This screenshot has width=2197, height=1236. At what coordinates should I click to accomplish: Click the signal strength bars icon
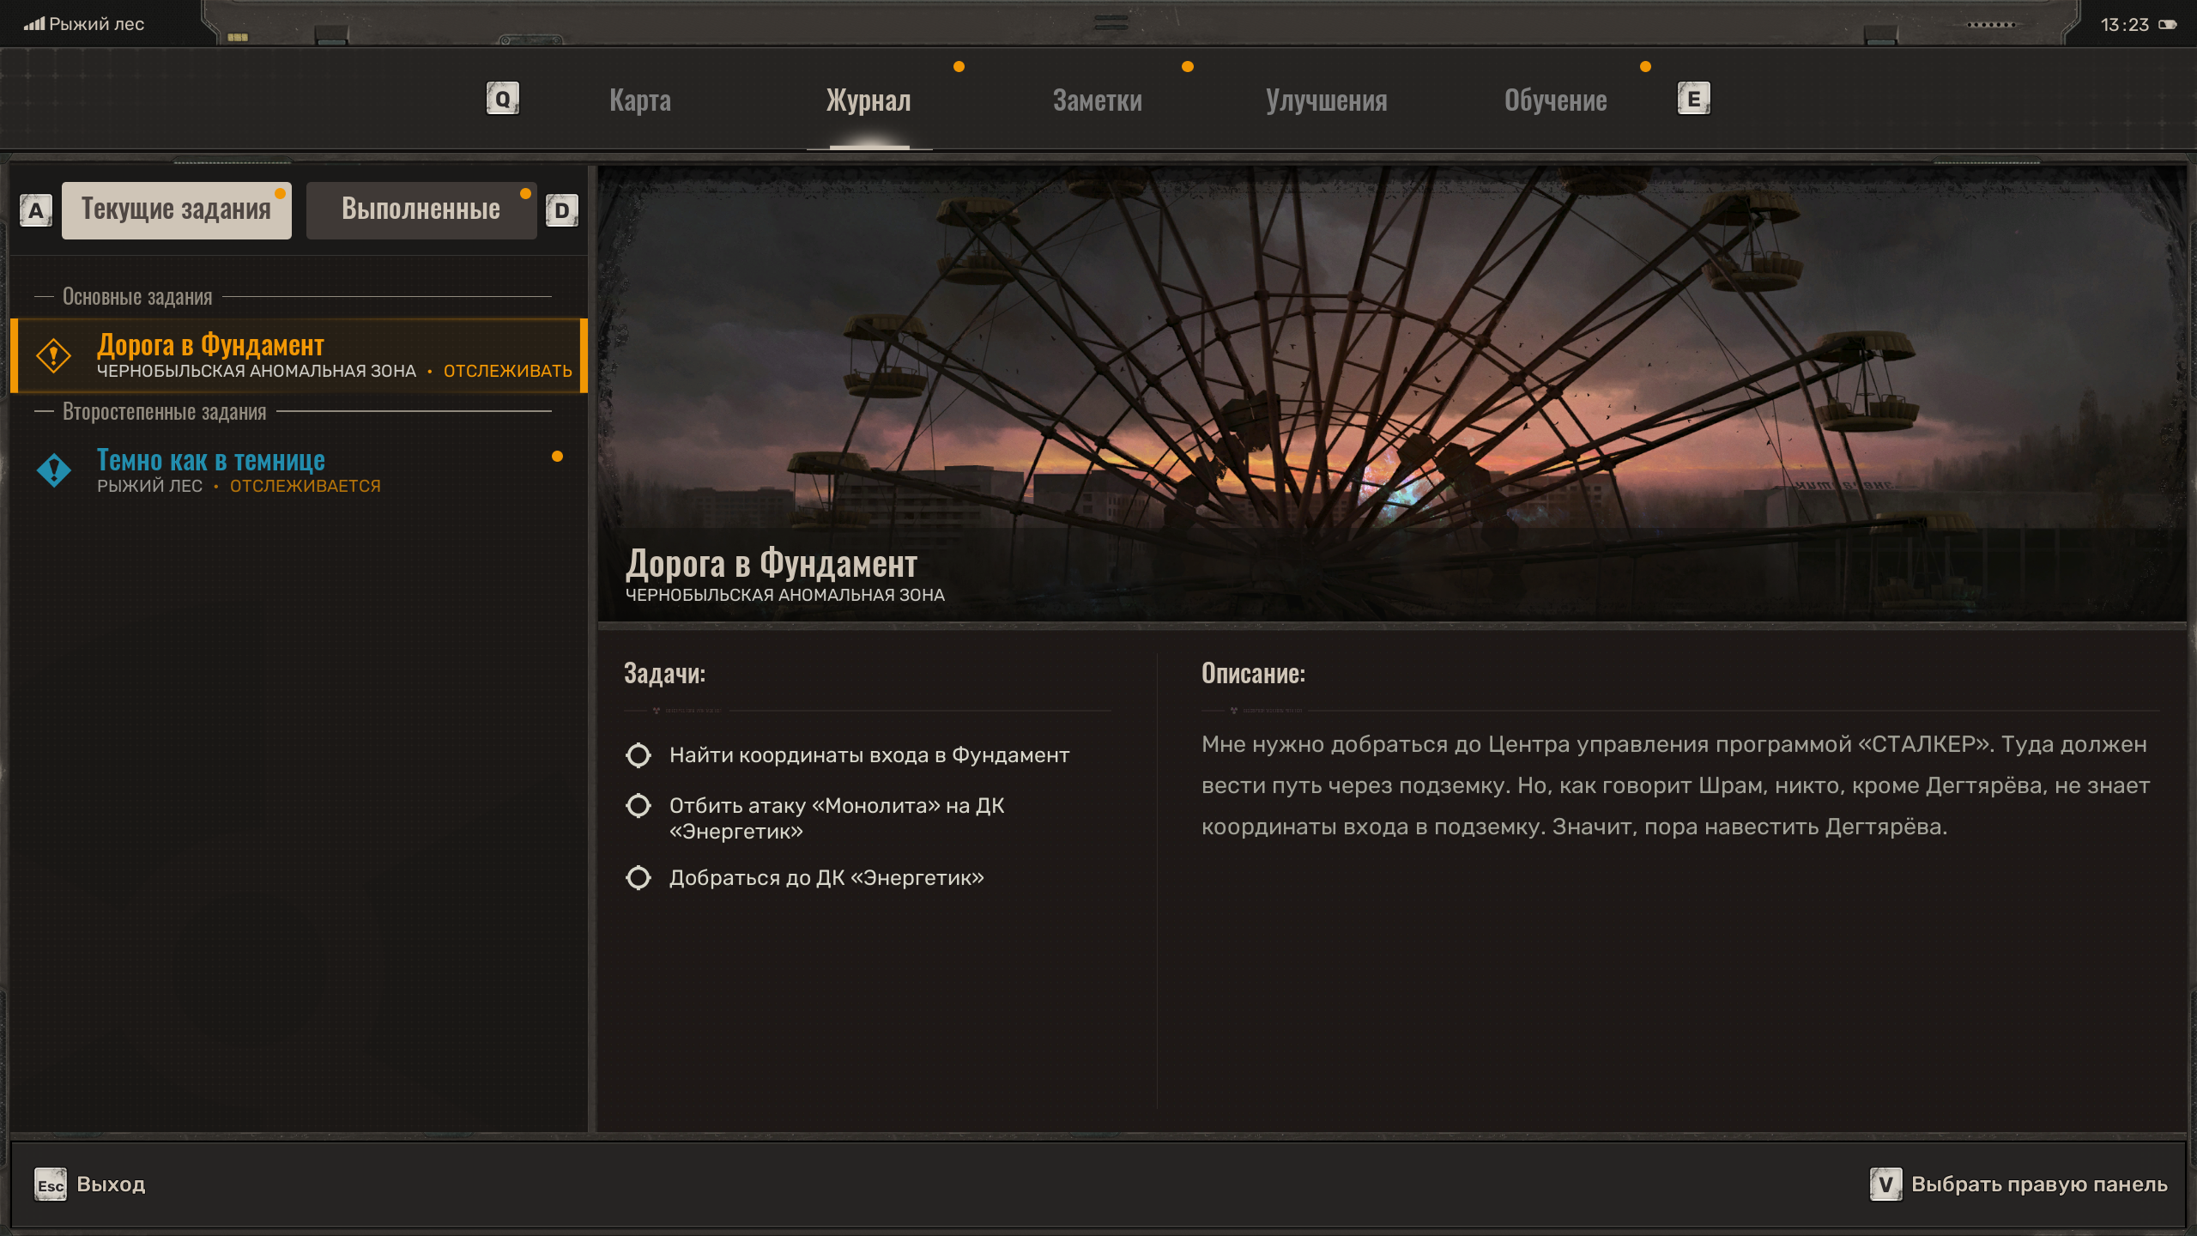[x=34, y=24]
